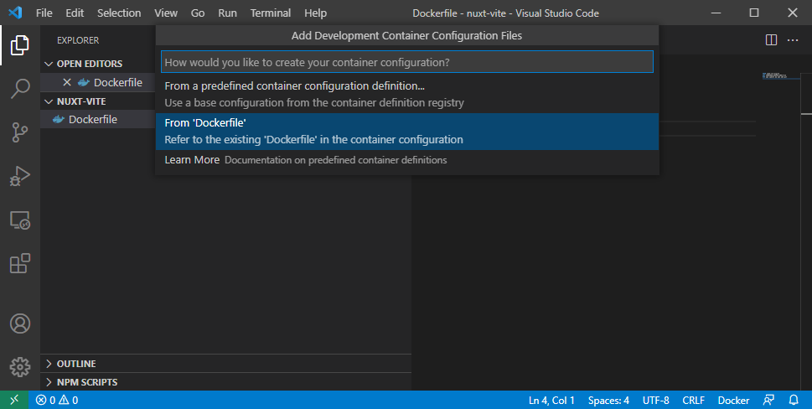The width and height of the screenshot is (812, 409).
Task: Click Learn More about container definitions
Action: click(x=407, y=160)
